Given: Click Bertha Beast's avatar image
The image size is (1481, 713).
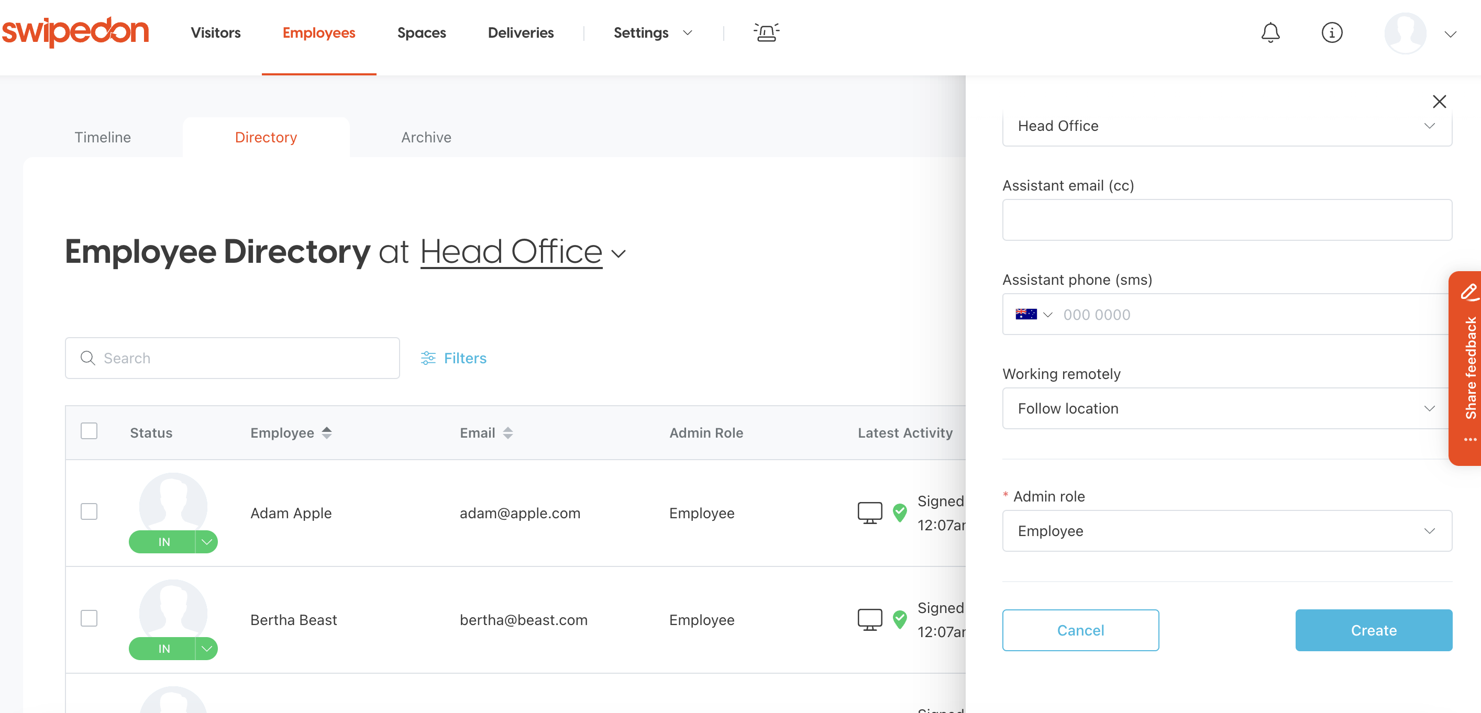Looking at the screenshot, I should coord(173,609).
